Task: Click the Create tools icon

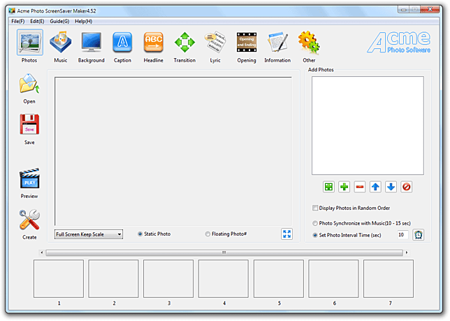Action: click(x=29, y=220)
